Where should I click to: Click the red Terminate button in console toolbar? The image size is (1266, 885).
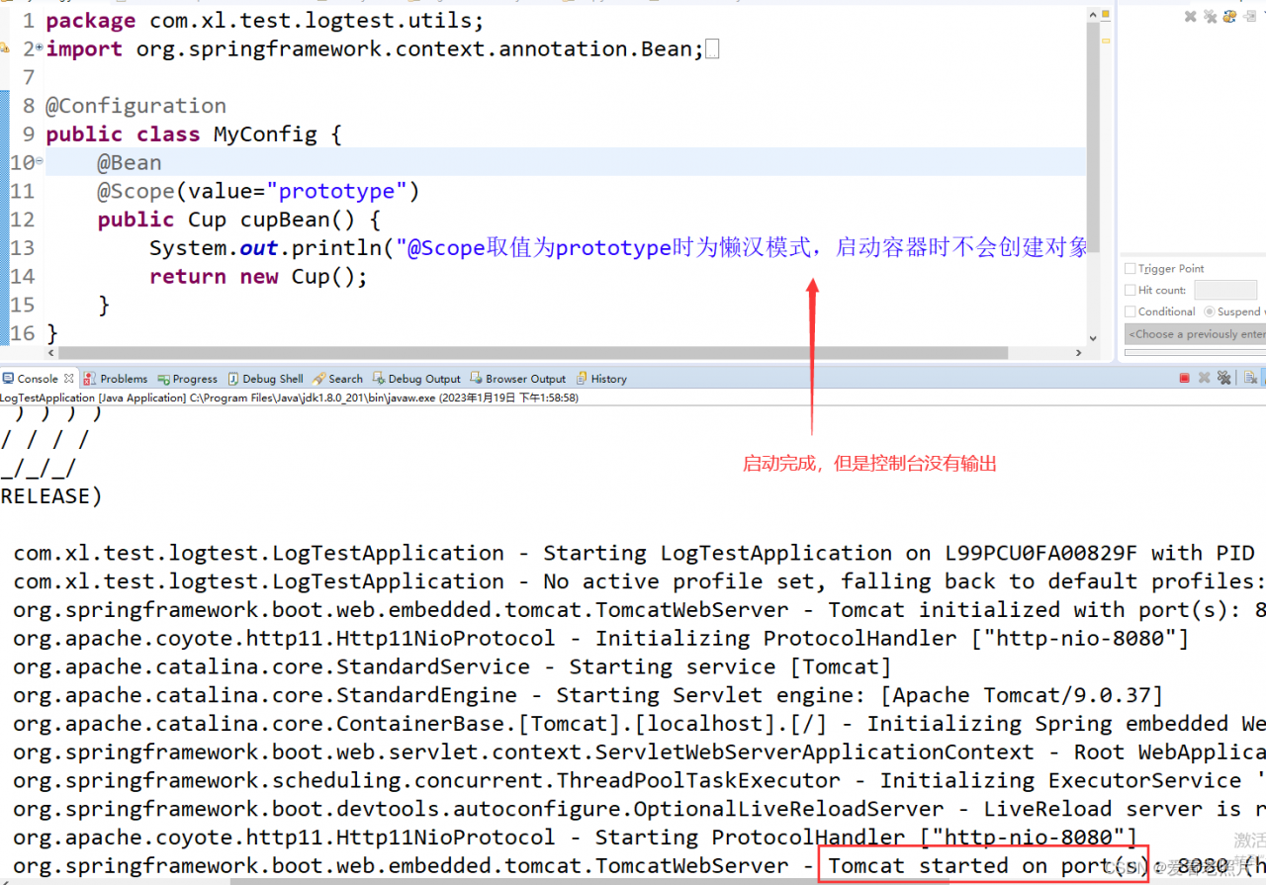[x=1185, y=378]
